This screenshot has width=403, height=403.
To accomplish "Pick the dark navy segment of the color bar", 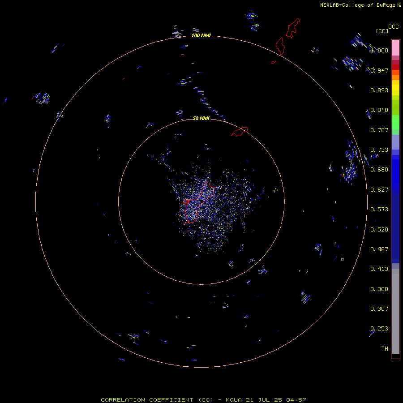I will tap(395, 229).
